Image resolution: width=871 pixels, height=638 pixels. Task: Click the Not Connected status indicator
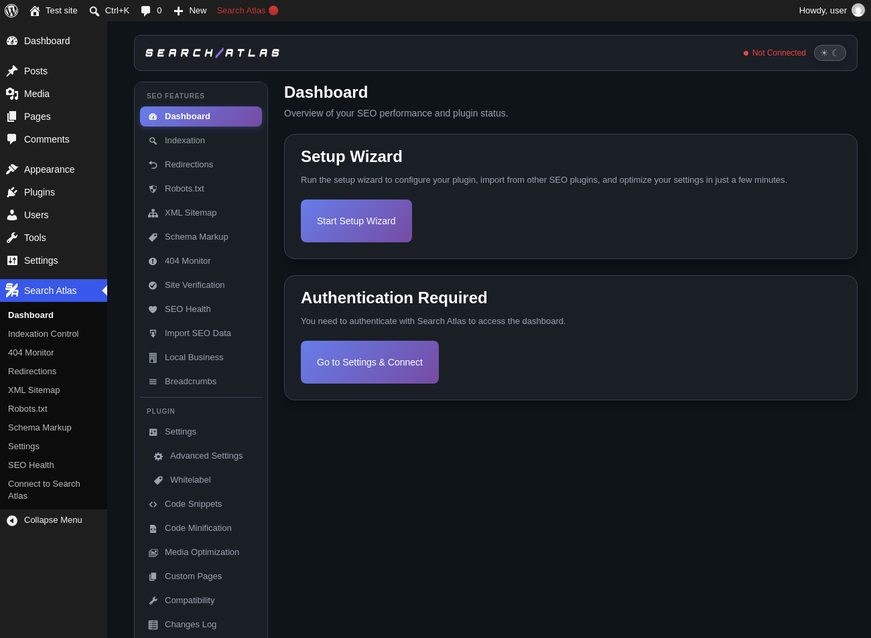click(x=775, y=53)
